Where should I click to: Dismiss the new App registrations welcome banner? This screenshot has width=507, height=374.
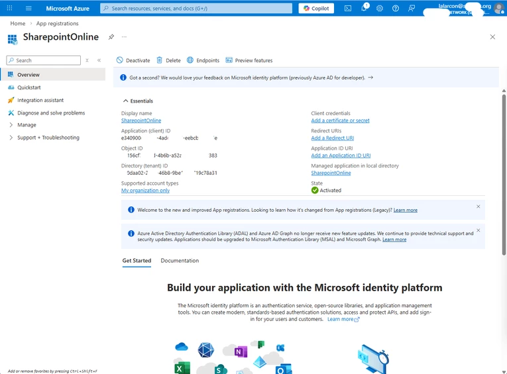479,207
